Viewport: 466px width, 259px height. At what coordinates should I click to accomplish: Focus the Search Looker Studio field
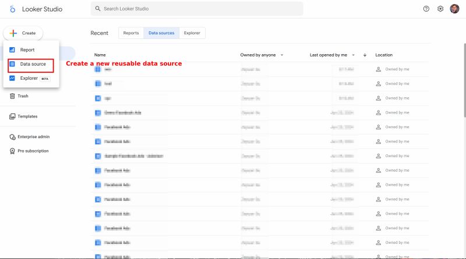197,9
